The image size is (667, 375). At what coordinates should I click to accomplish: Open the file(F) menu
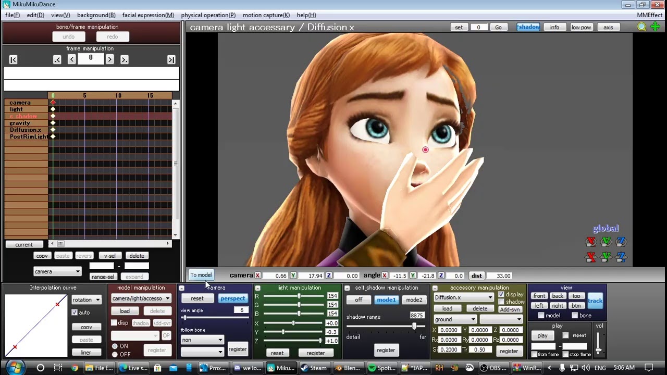pos(13,15)
